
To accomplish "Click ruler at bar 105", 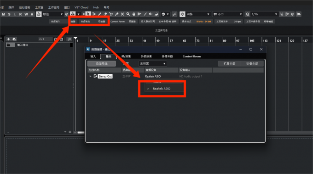I will click(252, 40).
